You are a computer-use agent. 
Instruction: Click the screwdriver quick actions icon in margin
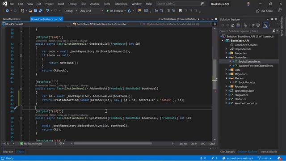click(16, 108)
